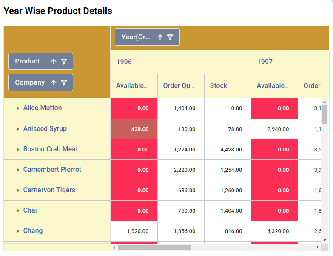Sort the Product field using its arrow icon

tap(53, 61)
